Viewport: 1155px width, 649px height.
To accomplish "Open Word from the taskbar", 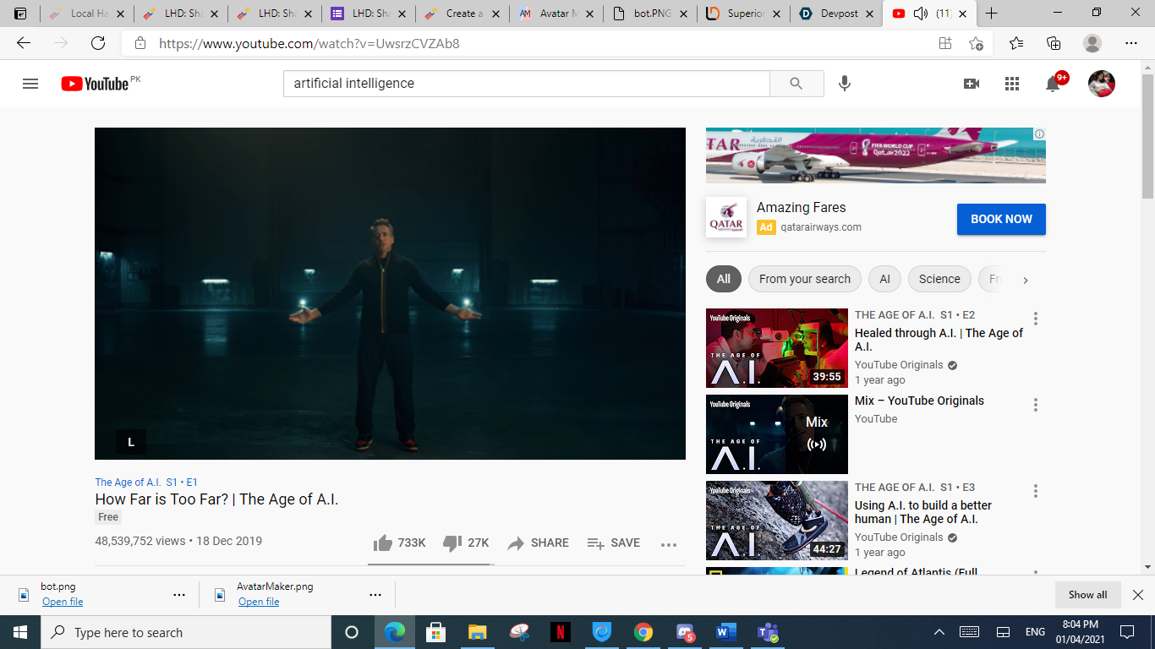I will (726, 632).
